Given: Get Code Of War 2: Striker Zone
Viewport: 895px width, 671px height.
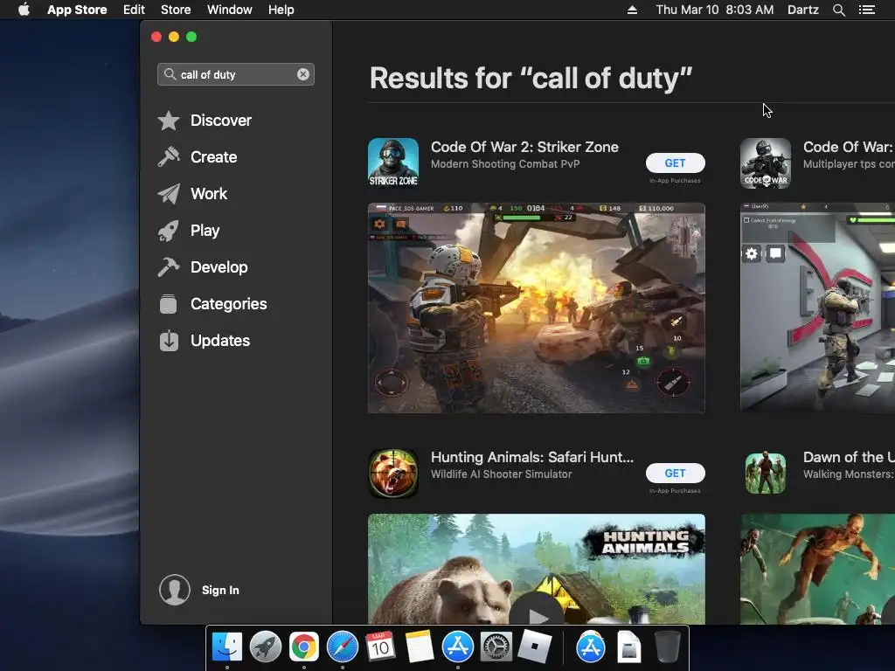Looking at the screenshot, I should pos(676,163).
